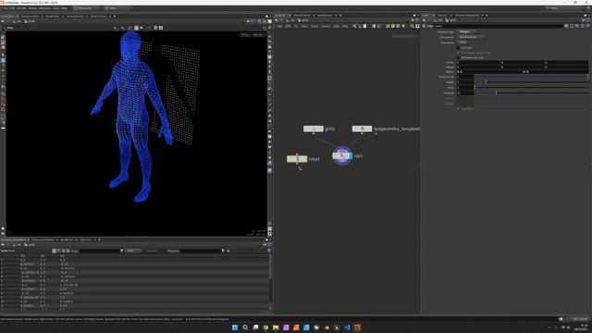
Task: Open the No cam camera dropdown
Action: pyautogui.click(x=258, y=35)
